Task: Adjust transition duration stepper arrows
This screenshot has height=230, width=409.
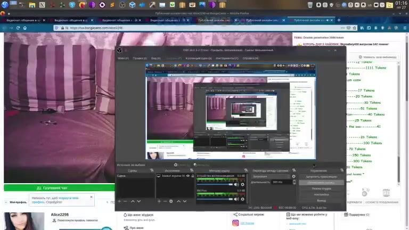Action: pyautogui.click(x=295, y=182)
